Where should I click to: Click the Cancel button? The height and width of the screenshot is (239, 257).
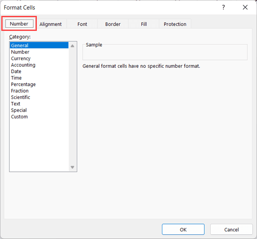(231, 230)
